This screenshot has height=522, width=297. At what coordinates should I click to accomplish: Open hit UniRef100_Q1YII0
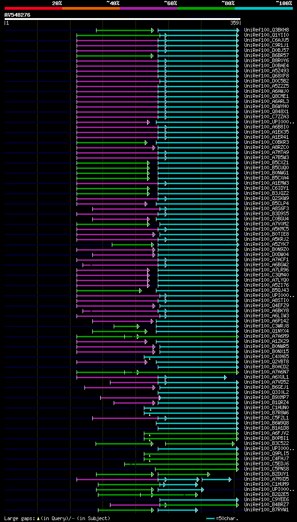(266, 35)
